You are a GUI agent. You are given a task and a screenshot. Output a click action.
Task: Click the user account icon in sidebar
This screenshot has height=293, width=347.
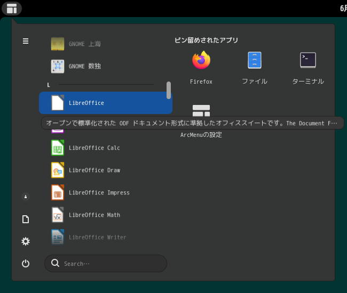pos(26,197)
